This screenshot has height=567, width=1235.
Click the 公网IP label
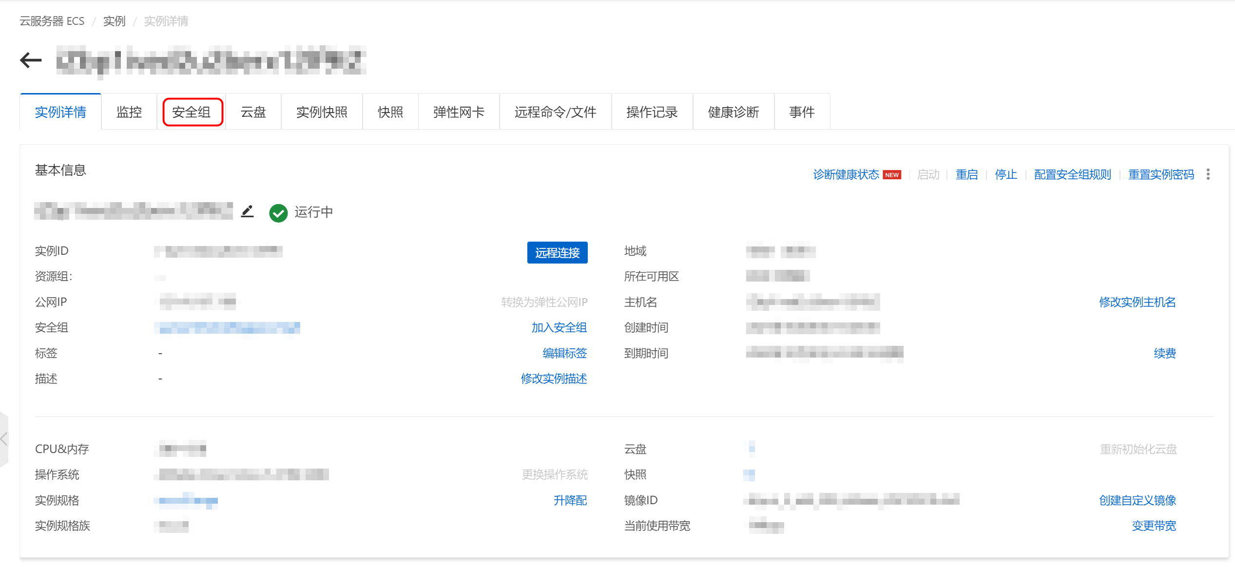point(51,302)
